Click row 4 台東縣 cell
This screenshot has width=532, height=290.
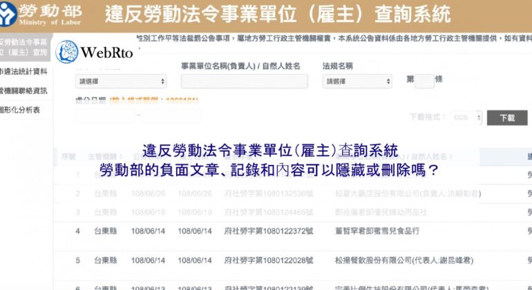pos(106,231)
